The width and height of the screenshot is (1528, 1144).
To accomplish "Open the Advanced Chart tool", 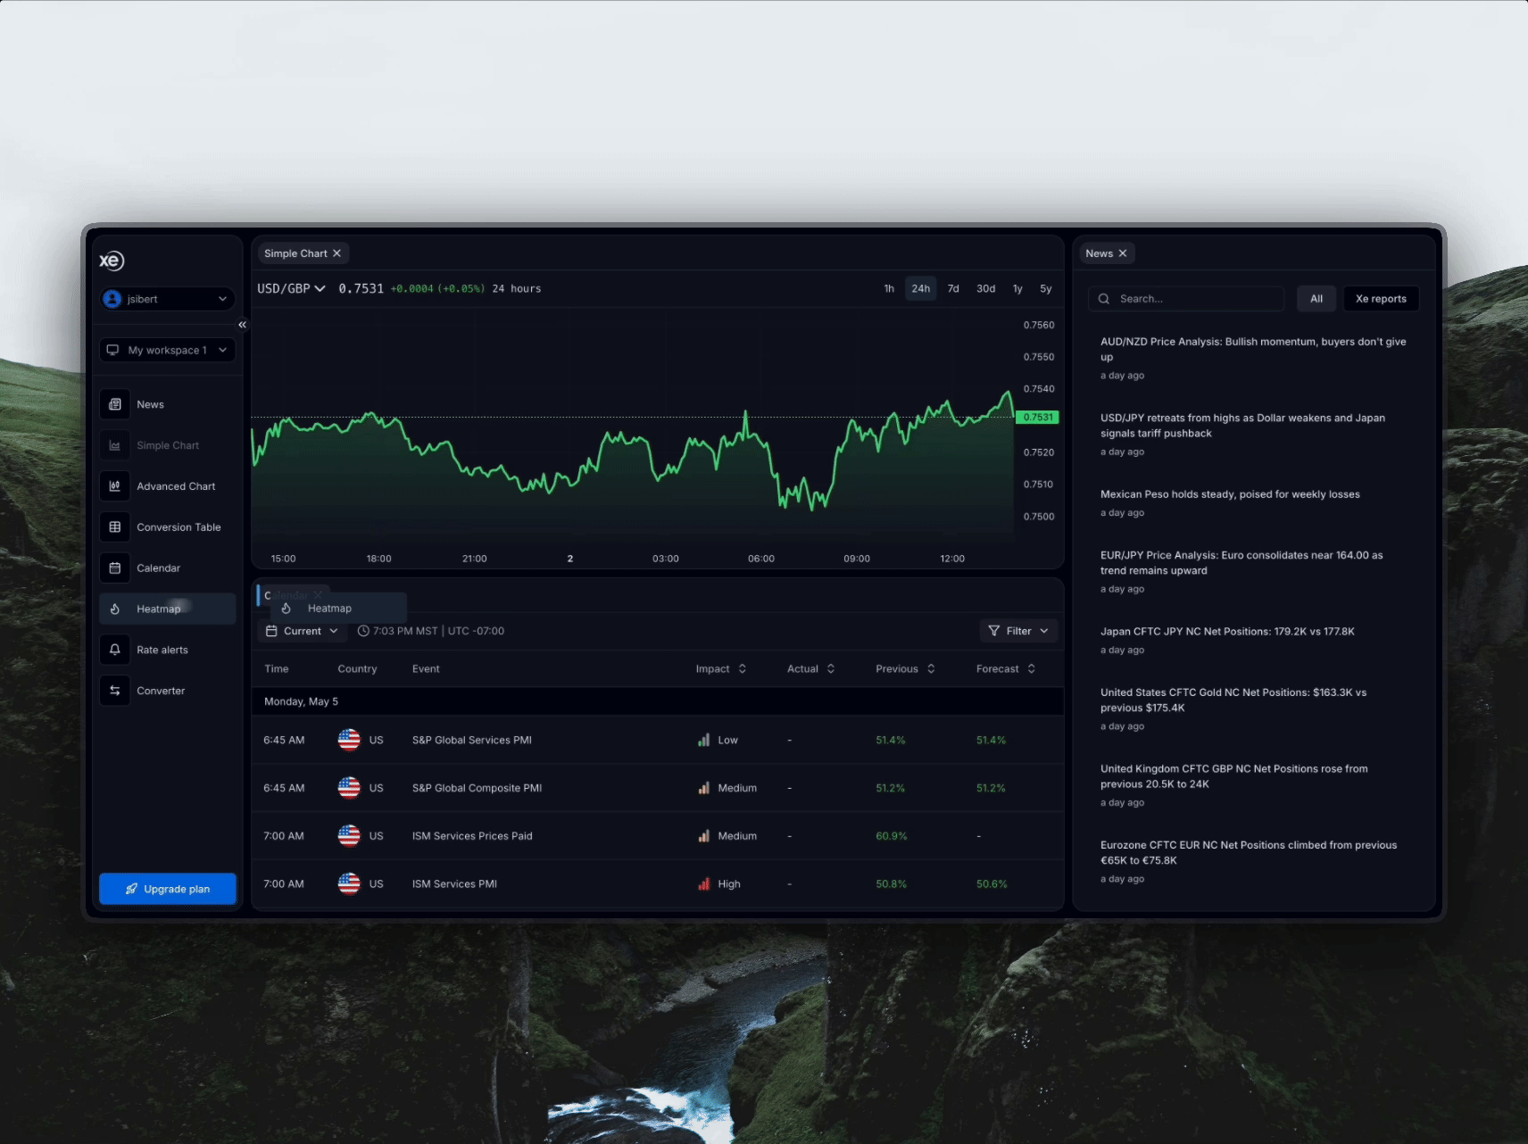I will coord(175,485).
